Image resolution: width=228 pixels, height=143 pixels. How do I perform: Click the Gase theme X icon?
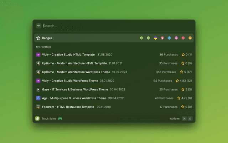(x=38, y=89)
